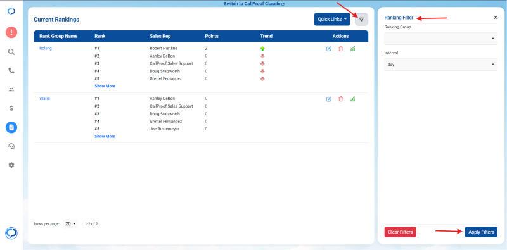Image resolution: width=507 pixels, height=250 pixels.
Task: Open the filter funnel icon
Action: click(x=361, y=20)
